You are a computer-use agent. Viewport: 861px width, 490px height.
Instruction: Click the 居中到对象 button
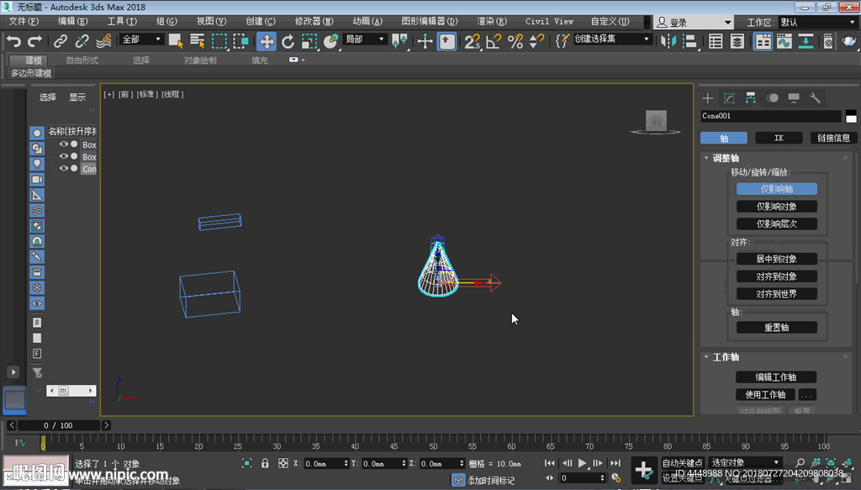(776, 259)
